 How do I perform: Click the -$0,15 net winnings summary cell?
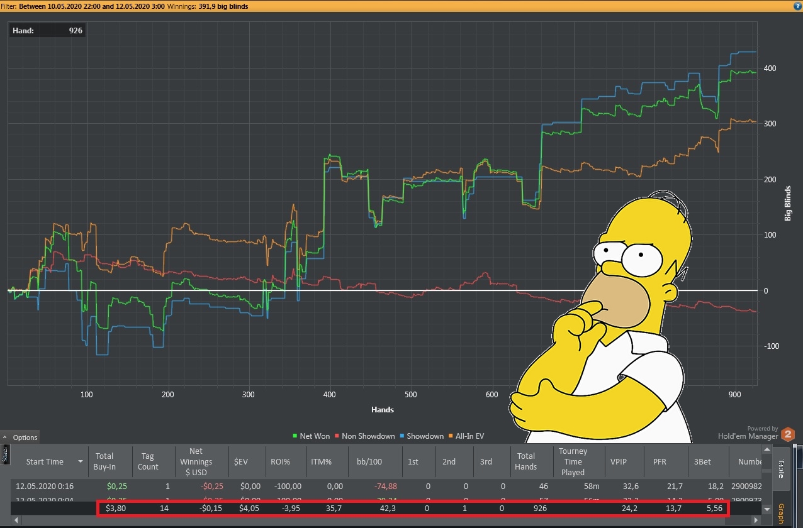212,508
